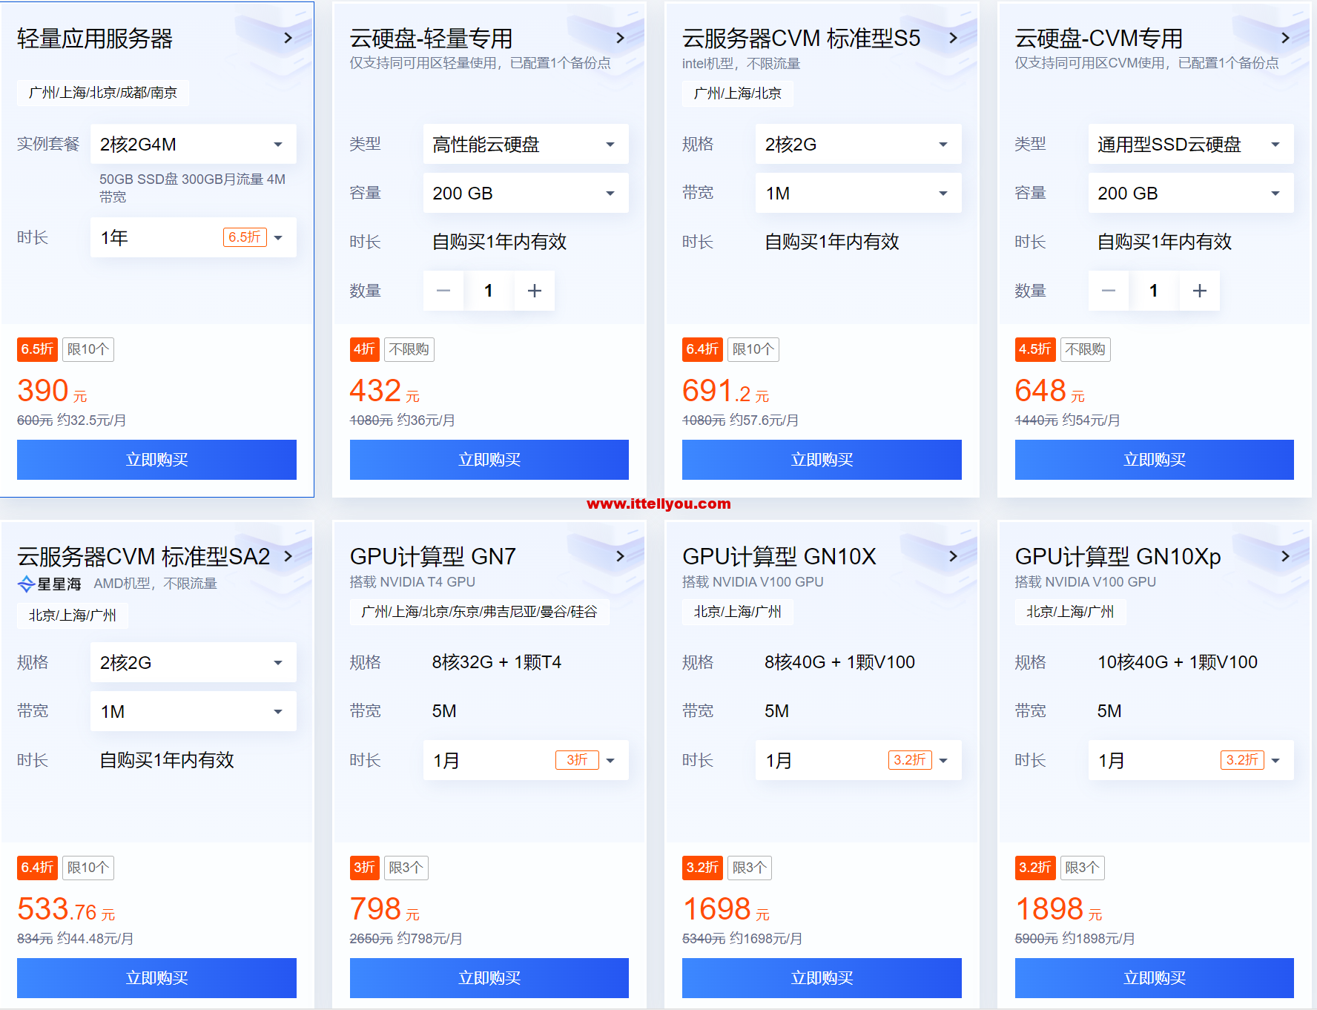The image size is (1317, 1010).
Task: Open 带宽 dropdown on 标准型S5 card
Action: click(859, 193)
